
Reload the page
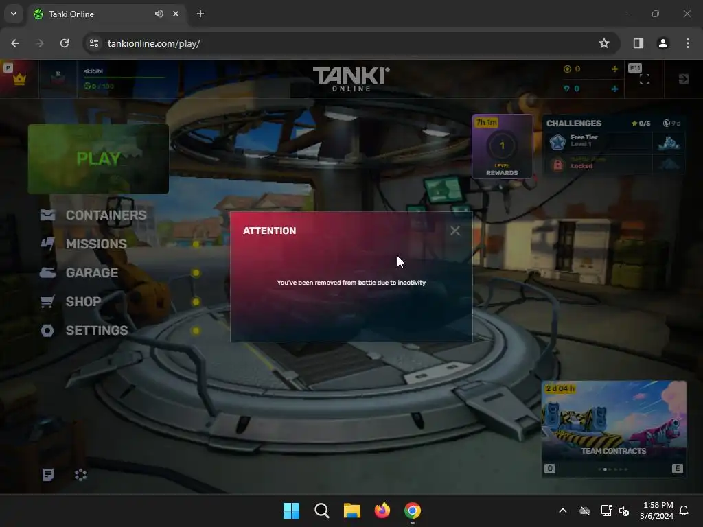coord(65,43)
